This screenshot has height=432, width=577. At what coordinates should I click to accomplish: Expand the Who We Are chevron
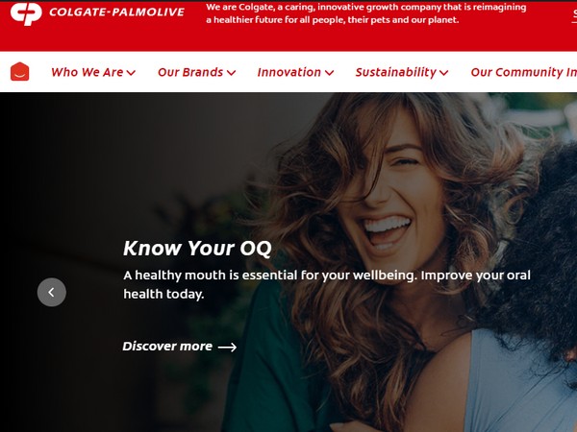tap(131, 73)
